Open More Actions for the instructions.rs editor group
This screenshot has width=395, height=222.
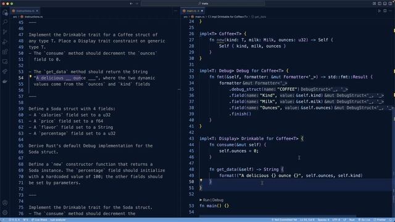175,11
